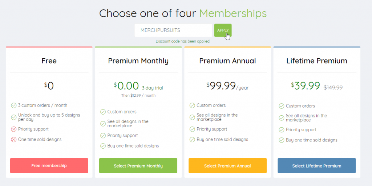Click the green APPLY discount button
Image resolution: width=372 pixels, height=186 pixels.
pyautogui.click(x=223, y=30)
